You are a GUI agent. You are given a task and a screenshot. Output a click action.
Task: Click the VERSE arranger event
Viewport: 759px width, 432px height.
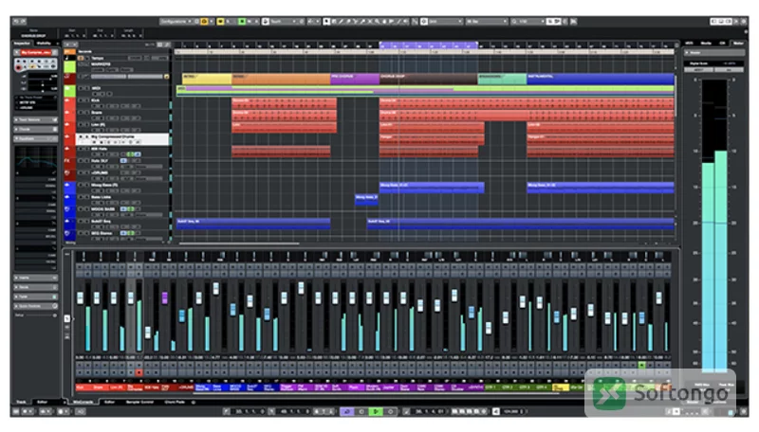[x=281, y=79]
